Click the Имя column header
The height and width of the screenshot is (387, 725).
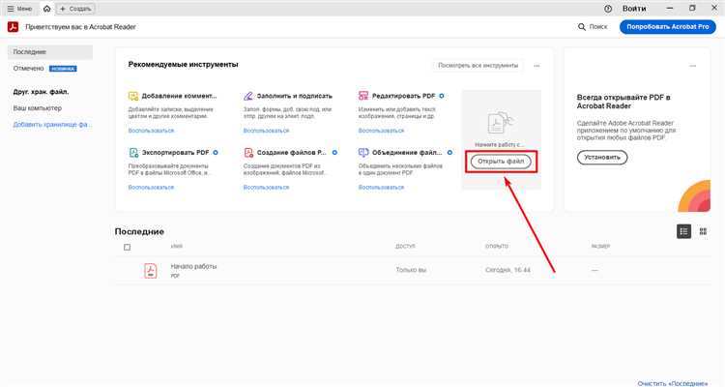pos(177,247)
